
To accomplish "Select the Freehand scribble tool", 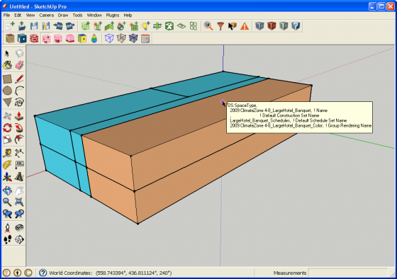I will pyautogui.click(x=19, y=102).
